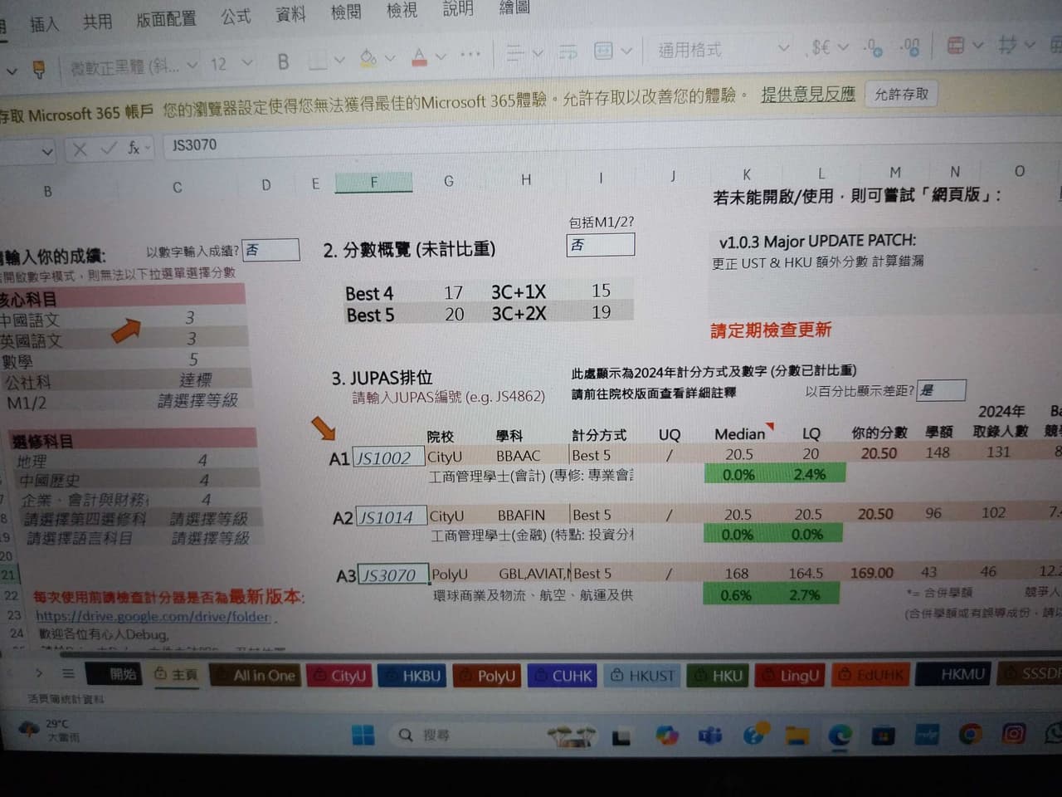
Task: Open the alignment dropdown arrow
Action: [538, 53]
